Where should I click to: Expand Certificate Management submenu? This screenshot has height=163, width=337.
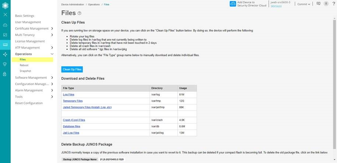52,29
